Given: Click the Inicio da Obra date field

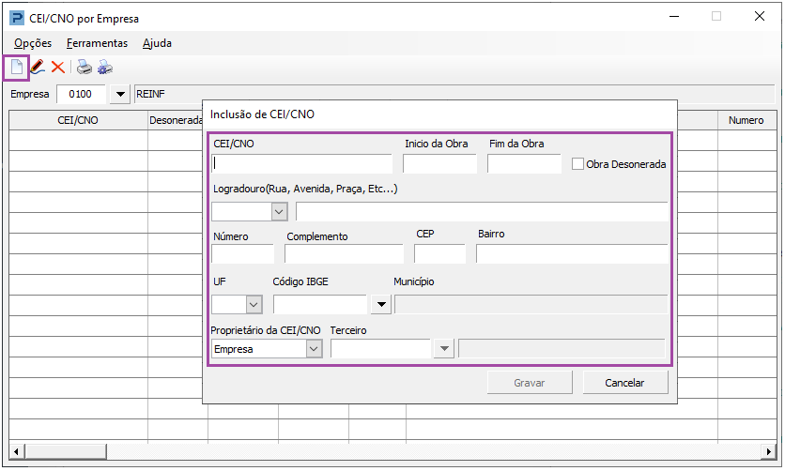Looking at the screenshot, I should [439, 164].
